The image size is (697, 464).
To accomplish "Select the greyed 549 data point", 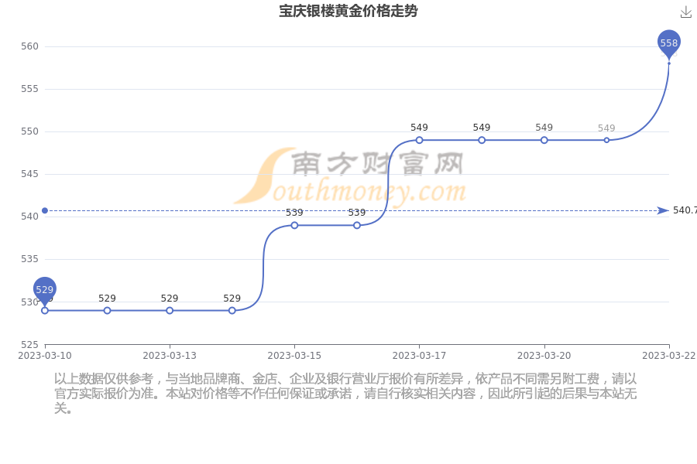I will (606, 140).
